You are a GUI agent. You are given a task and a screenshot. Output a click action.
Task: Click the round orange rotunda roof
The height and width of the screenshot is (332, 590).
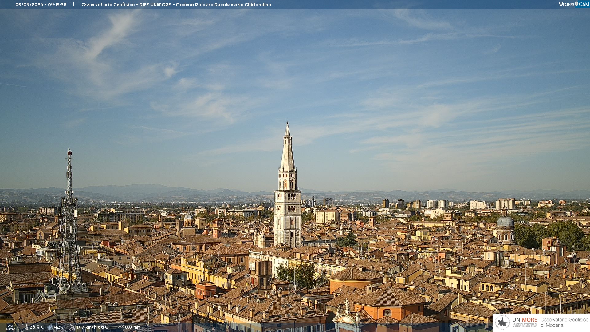pos(356,274)
